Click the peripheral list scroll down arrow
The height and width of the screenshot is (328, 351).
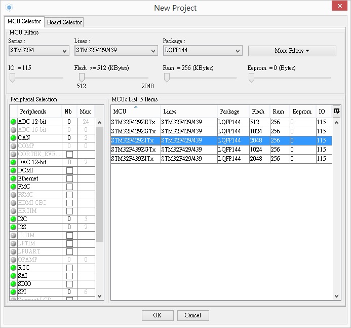click(100, 296)
